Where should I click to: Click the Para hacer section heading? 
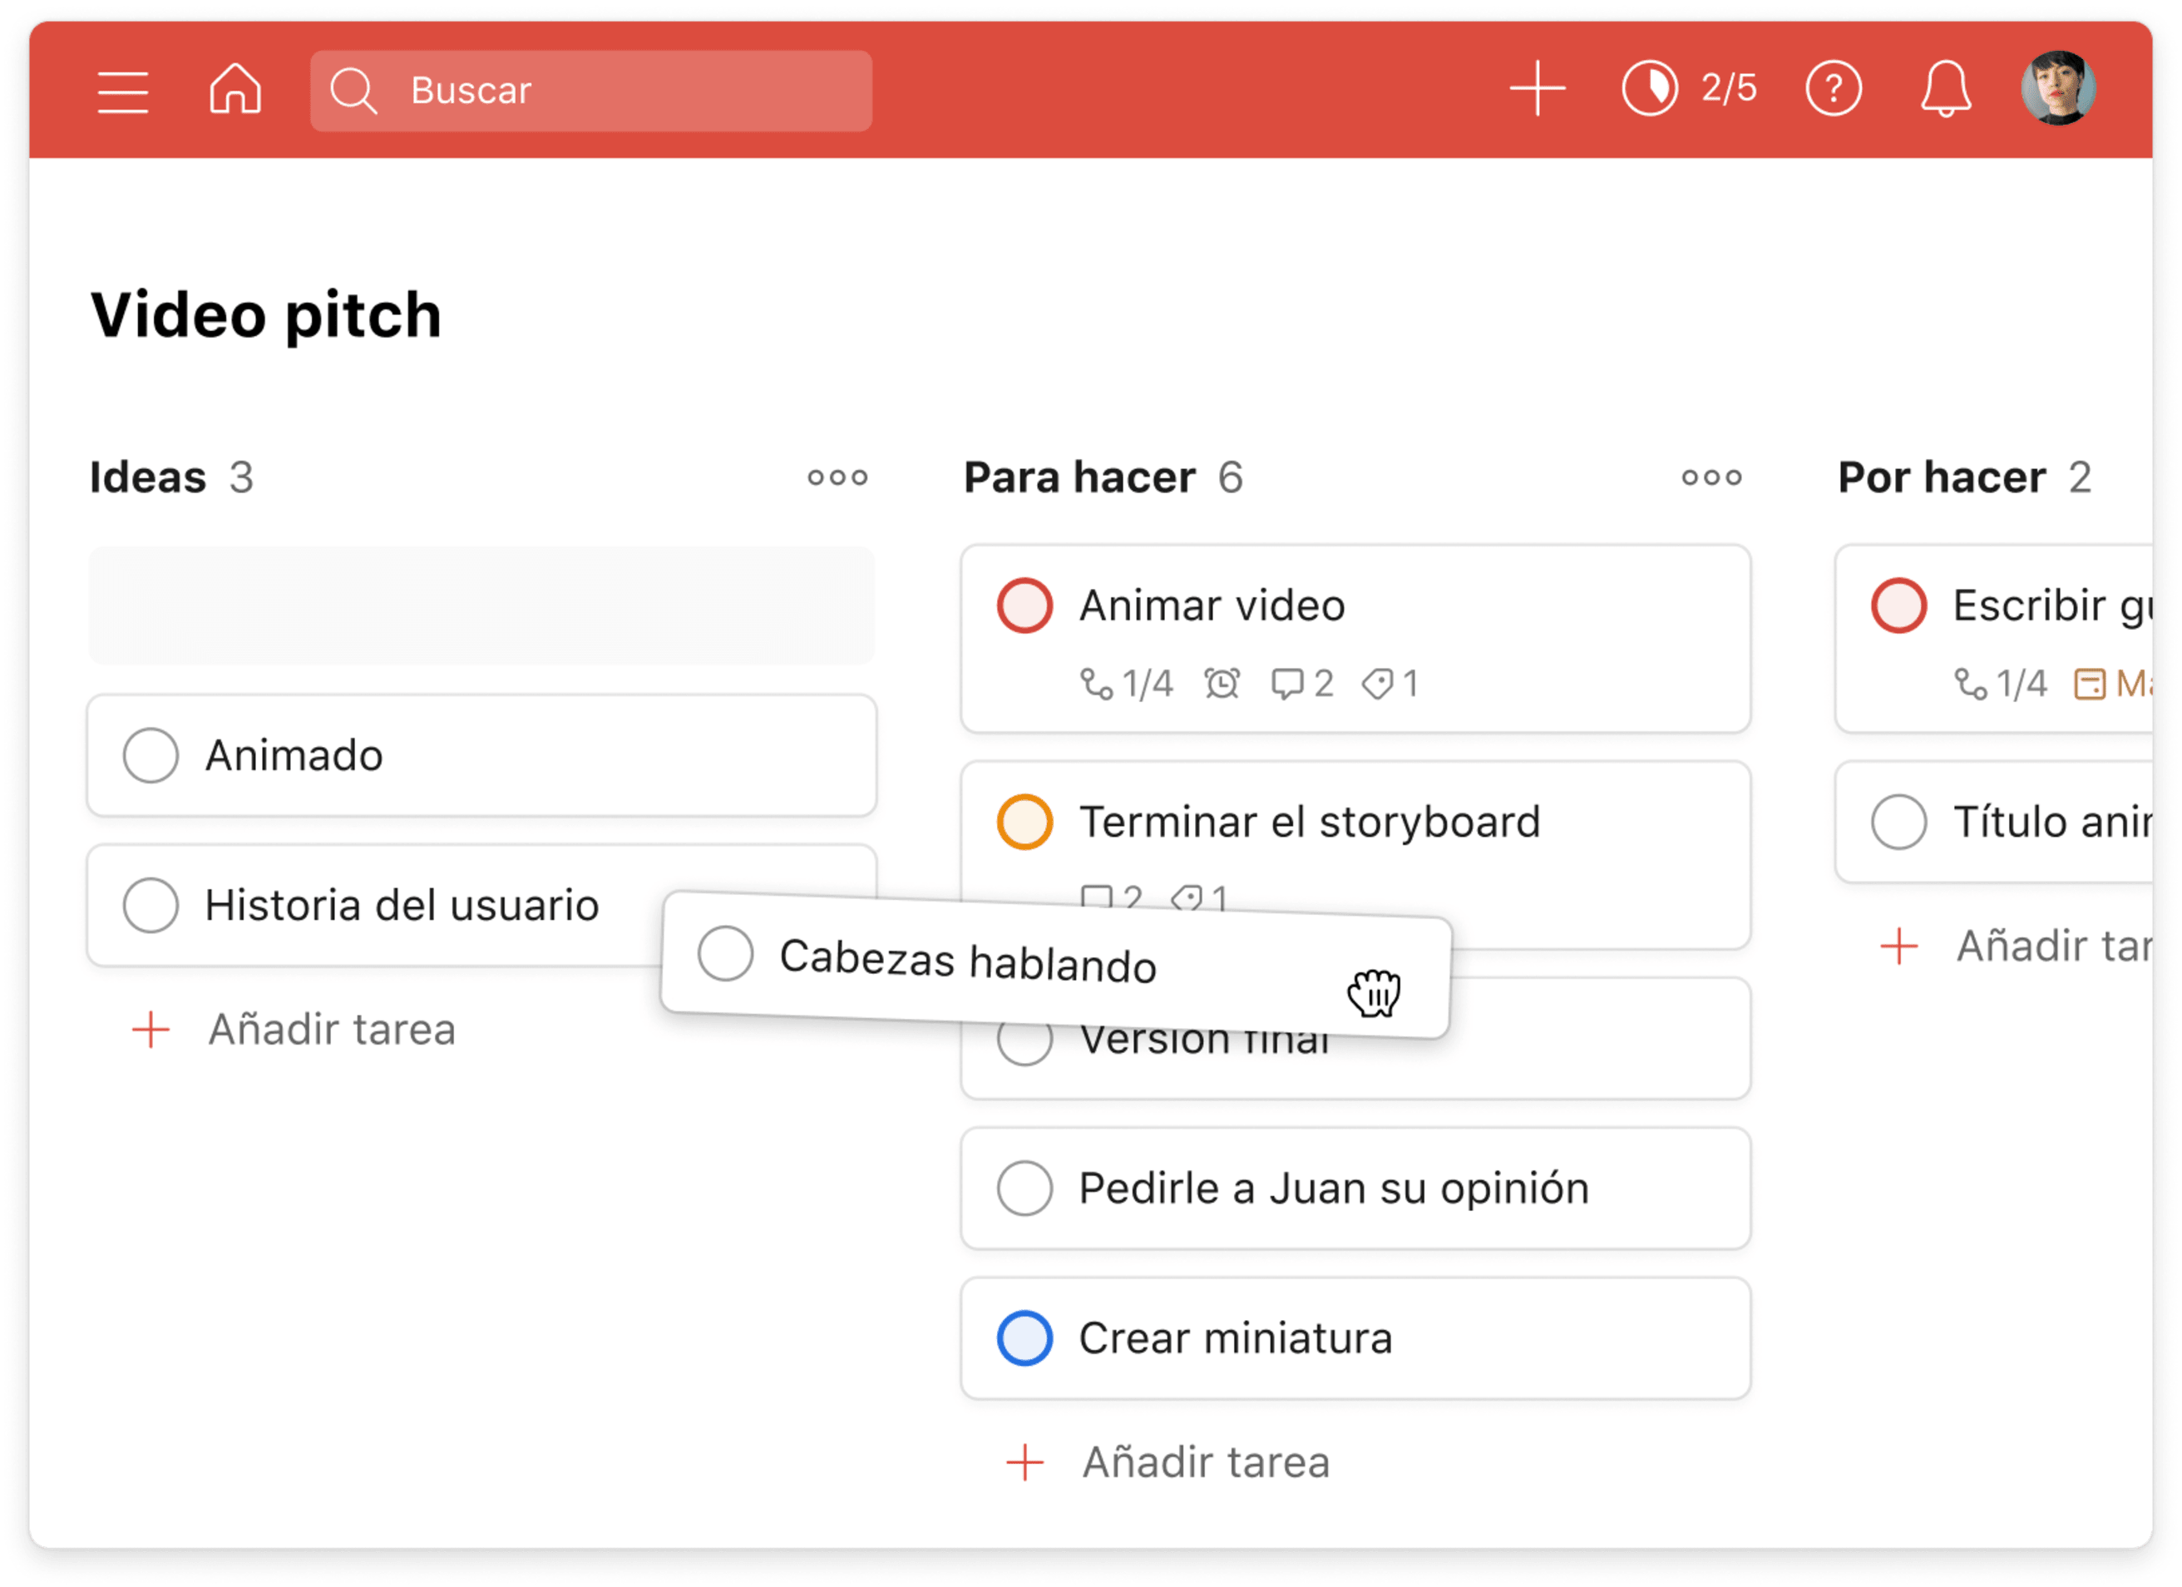point(1079,478)
